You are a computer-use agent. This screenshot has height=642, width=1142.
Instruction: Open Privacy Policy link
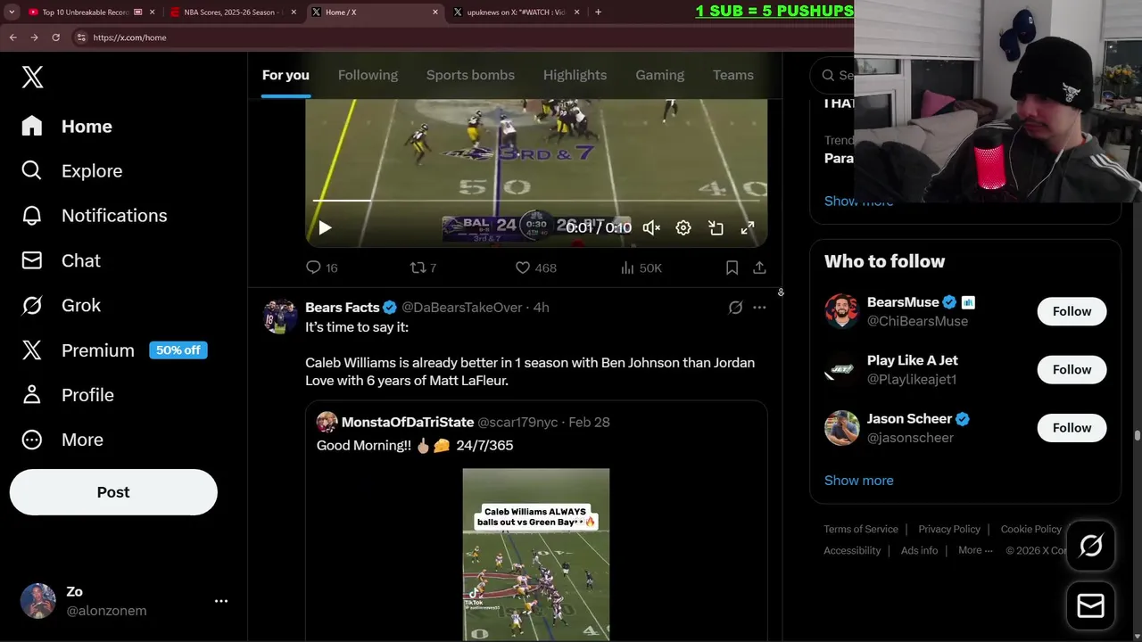pos(949,529)
